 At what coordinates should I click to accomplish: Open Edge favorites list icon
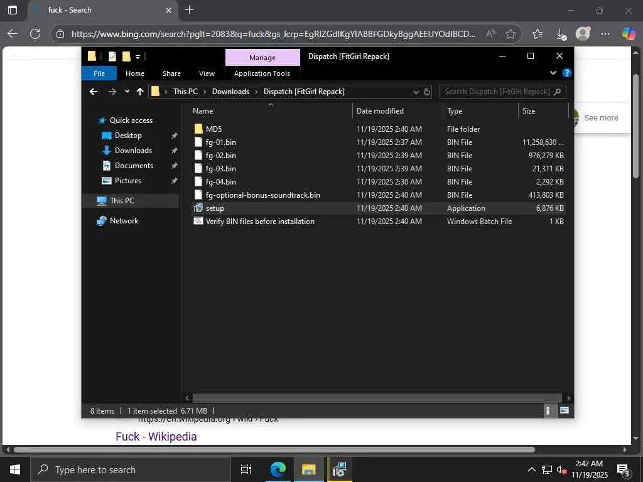coord(538,34)
